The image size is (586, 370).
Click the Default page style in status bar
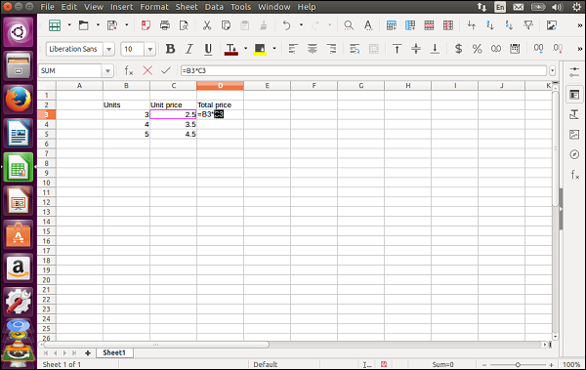[x=265, y=364]
